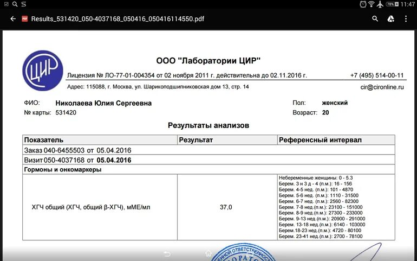This screenshot has width=417, height=261.
Task: Tap the back arrow in the toolbar
Action: [13, 18]
